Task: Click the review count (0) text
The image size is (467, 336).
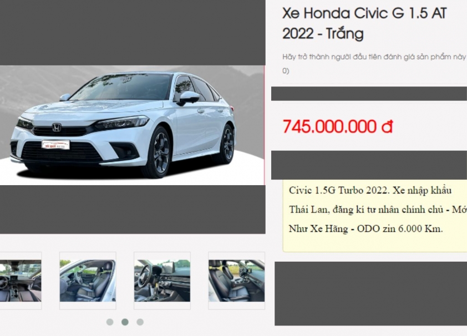Action: pyautogui.click(x=286, y=71)
